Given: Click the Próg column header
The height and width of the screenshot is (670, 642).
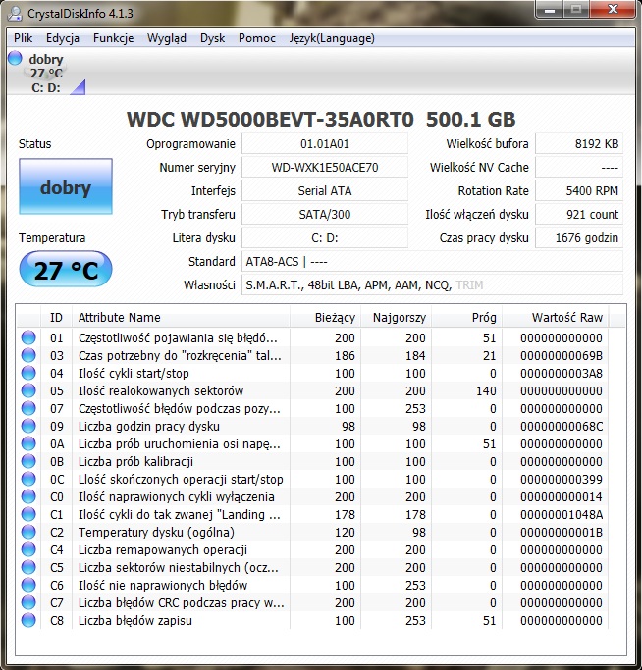Looking at the screenshot, I should pyautogui.click(x=466, y=318).
